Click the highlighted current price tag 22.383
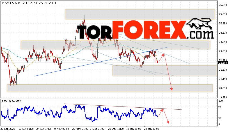The height and width of the screenshot is (132, 229). click(223, 63)
